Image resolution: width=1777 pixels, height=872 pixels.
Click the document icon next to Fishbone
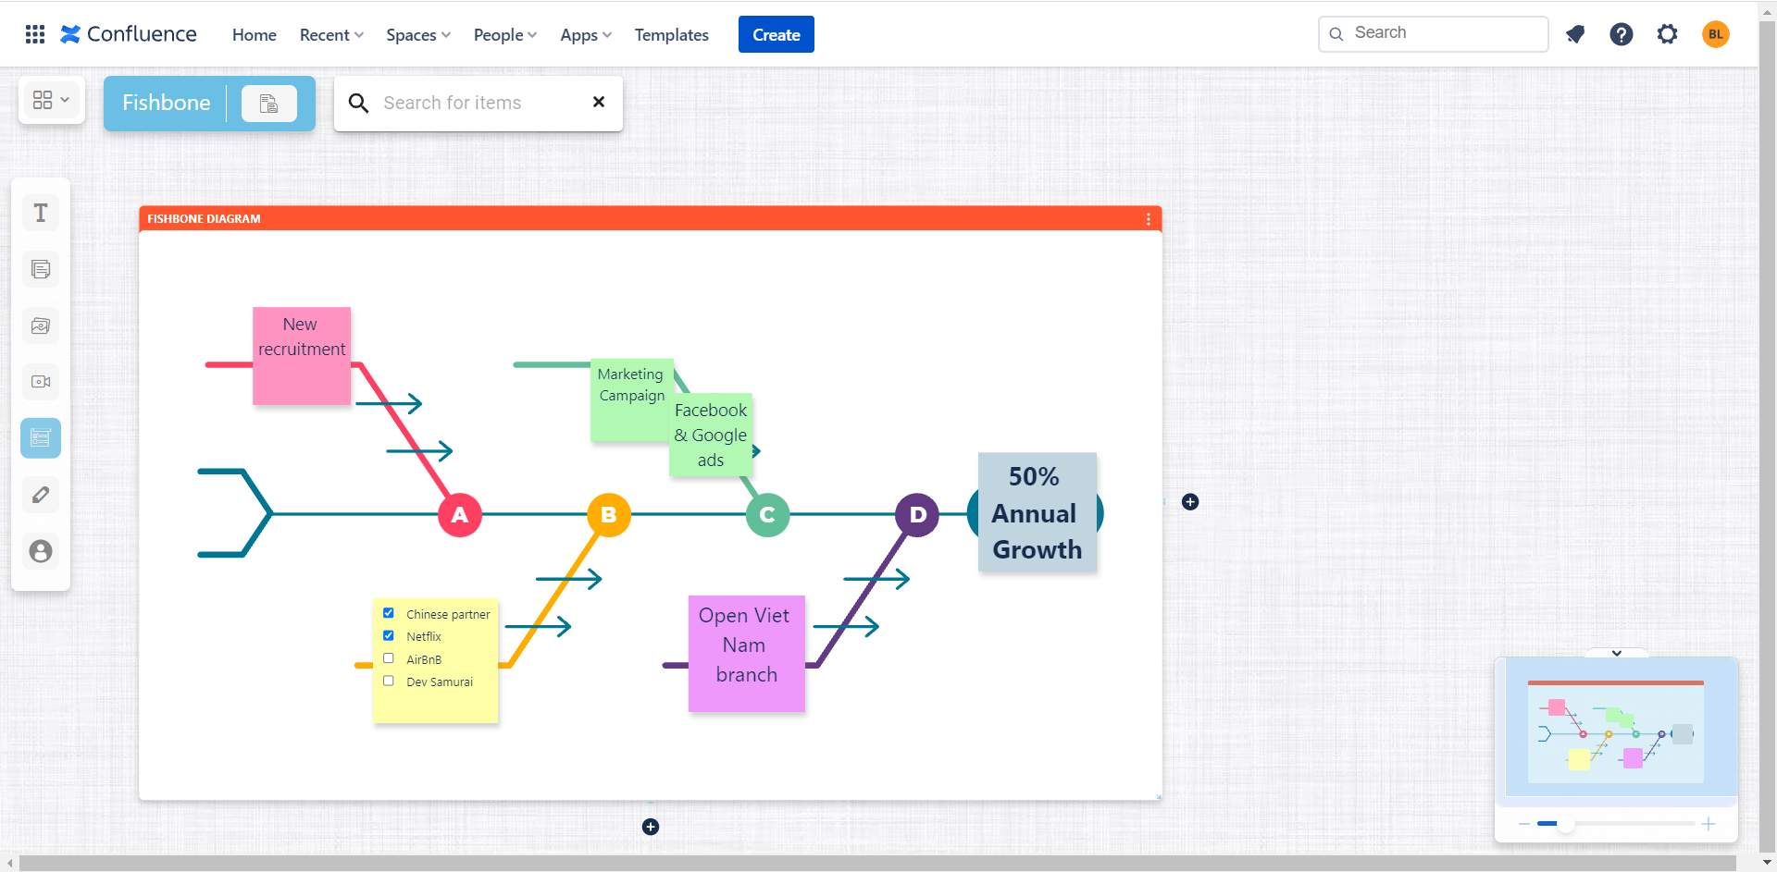[x=269, y=103]
